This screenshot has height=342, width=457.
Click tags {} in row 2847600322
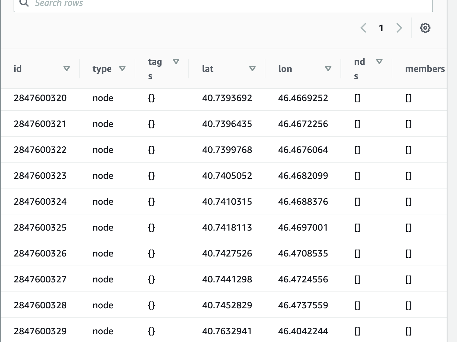coord(151,150)
